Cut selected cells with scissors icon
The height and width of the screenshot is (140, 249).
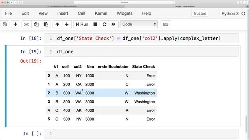[26, 24]
